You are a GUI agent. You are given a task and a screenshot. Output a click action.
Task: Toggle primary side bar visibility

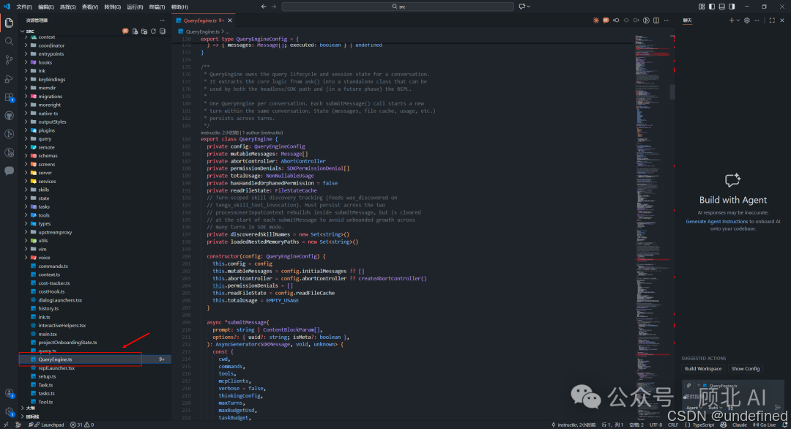pyautogui.click(x=712, y=7)
